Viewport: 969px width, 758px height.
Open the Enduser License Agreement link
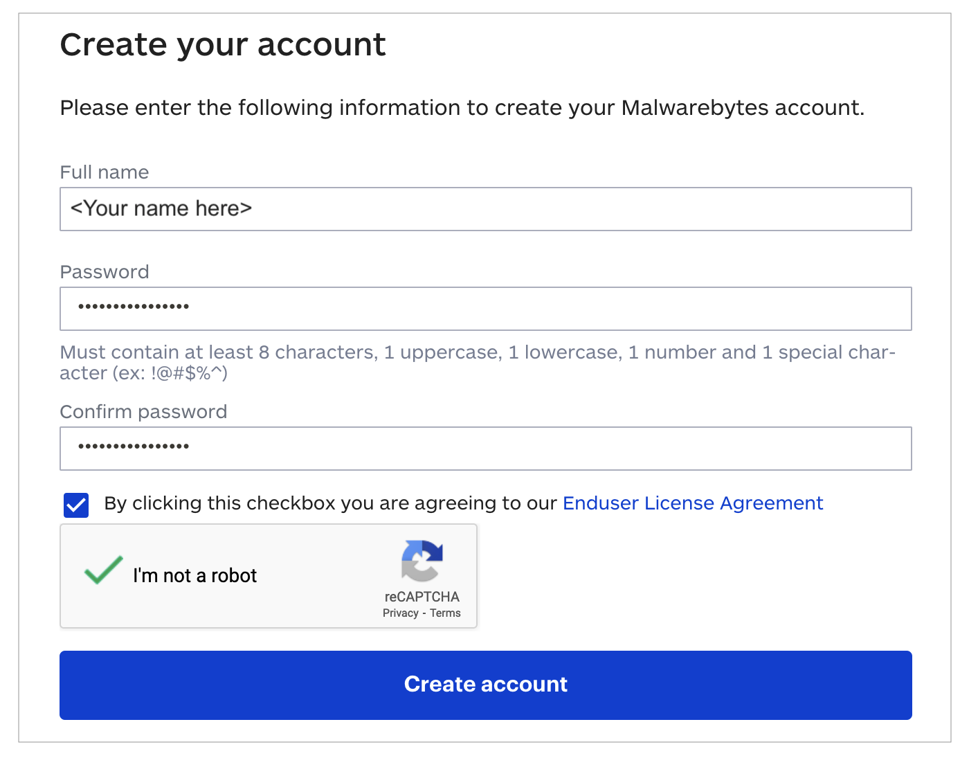pyautogui.click(x=693, y=503)
